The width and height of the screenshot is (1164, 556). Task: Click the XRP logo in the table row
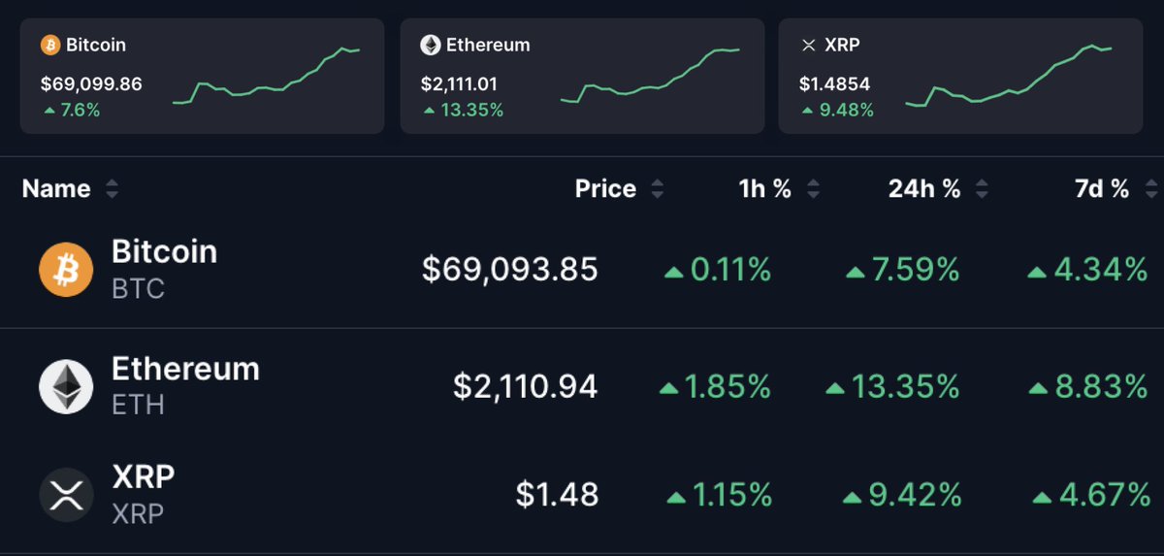click(66, 496)
